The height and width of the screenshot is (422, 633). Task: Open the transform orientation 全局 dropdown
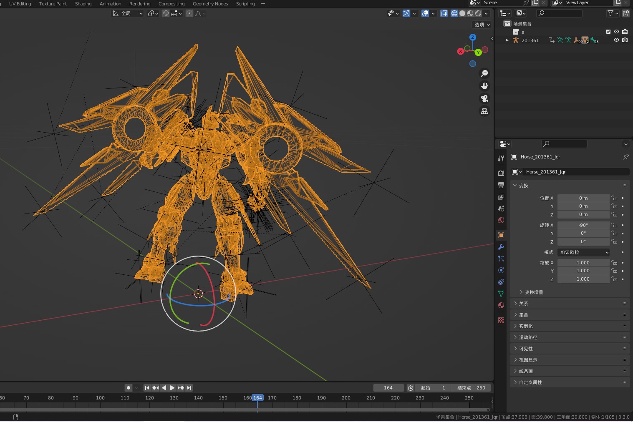(127, 13)
